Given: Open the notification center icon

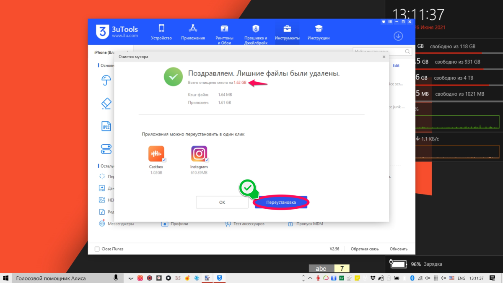Looking at the screenshot, I should point(493,278).
